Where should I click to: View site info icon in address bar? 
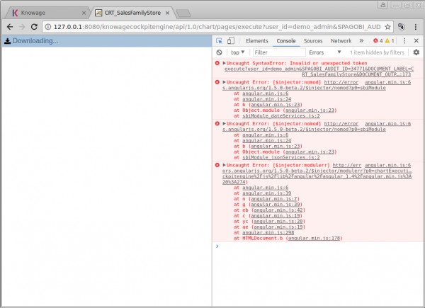tap(48, 27)
